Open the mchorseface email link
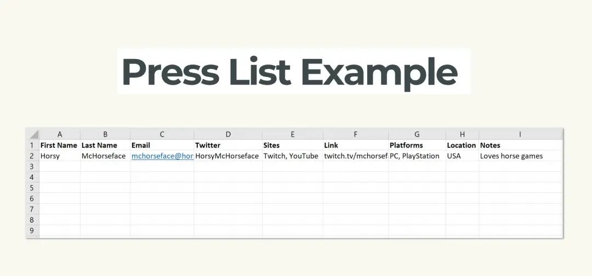Image resolution: width=592 pixels, height=276 pixels. (x=162, y=156)
